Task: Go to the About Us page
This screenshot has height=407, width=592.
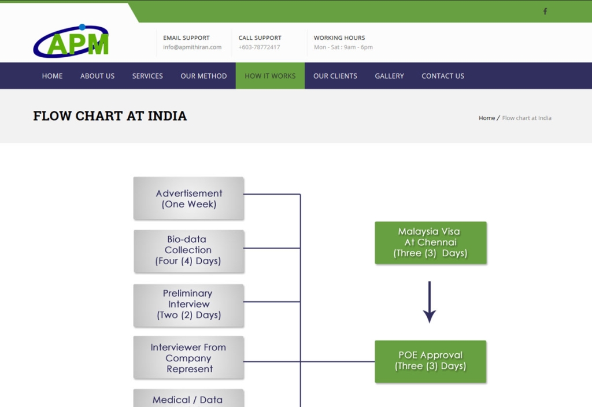Action: coord(97,76)
